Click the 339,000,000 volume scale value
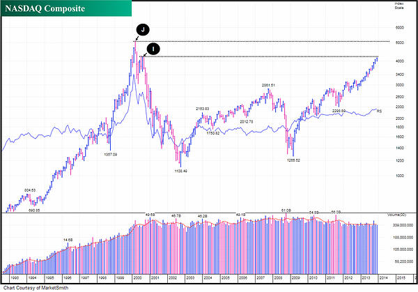 (403, 226)
